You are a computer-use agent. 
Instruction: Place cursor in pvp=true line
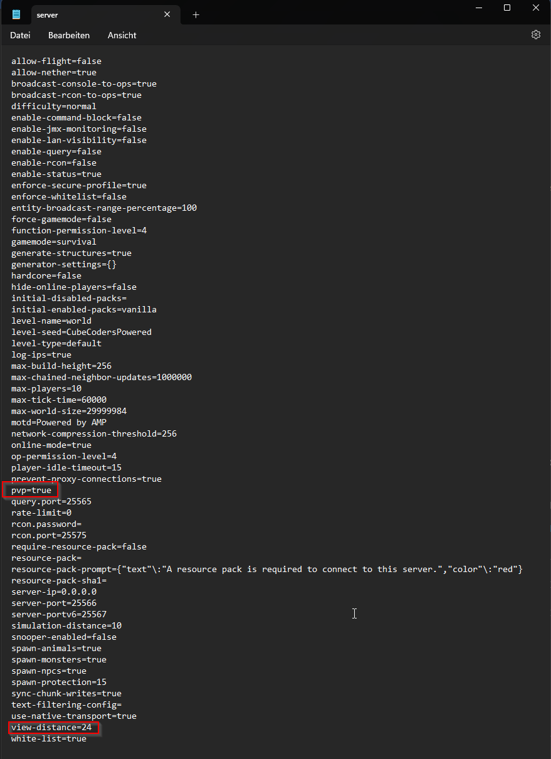[x=31, y=490]
